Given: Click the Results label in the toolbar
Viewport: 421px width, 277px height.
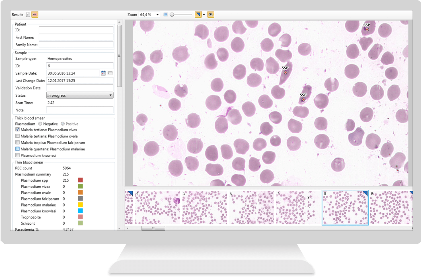Looking at the screenshot, I should (18, 15).
